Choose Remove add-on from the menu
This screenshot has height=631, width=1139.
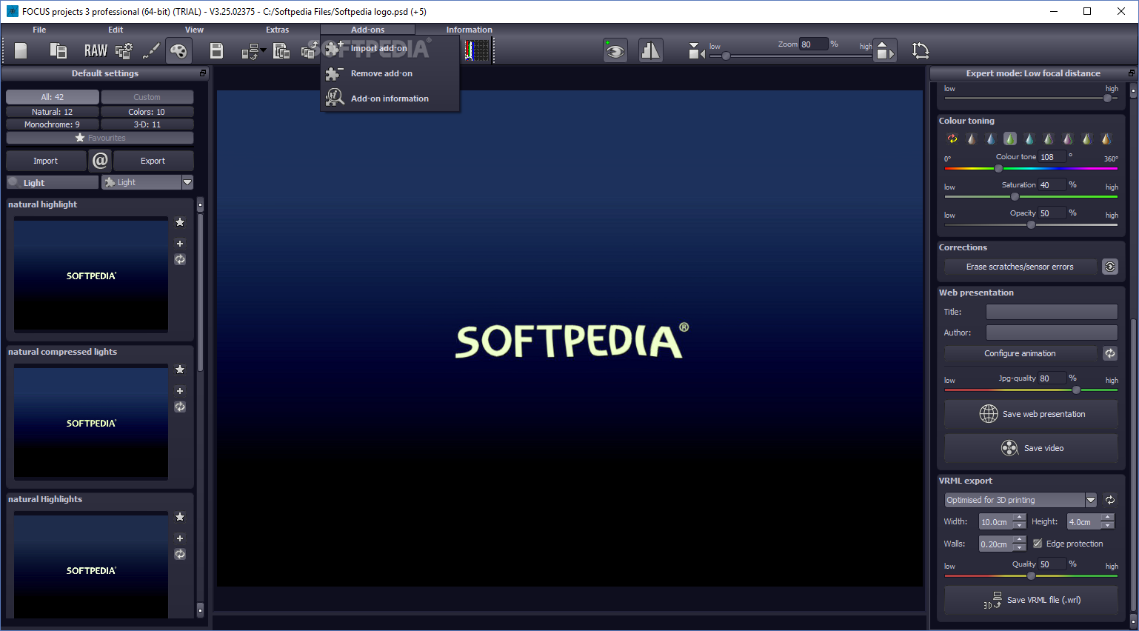pyautogui.click(x=390, y=73)
